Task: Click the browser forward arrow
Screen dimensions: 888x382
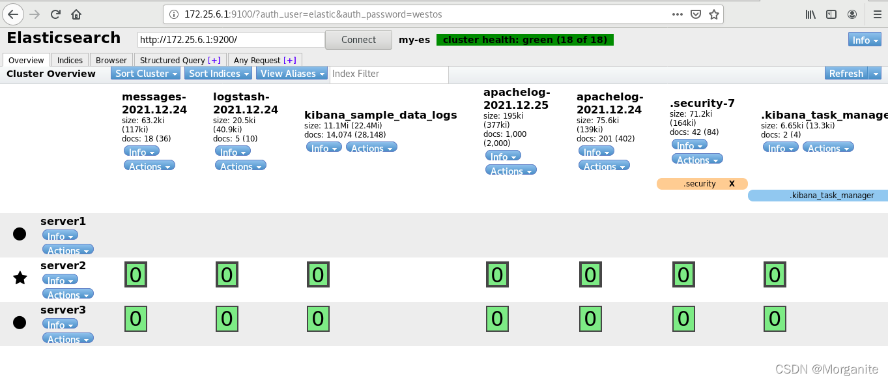Action: (35, 14)
